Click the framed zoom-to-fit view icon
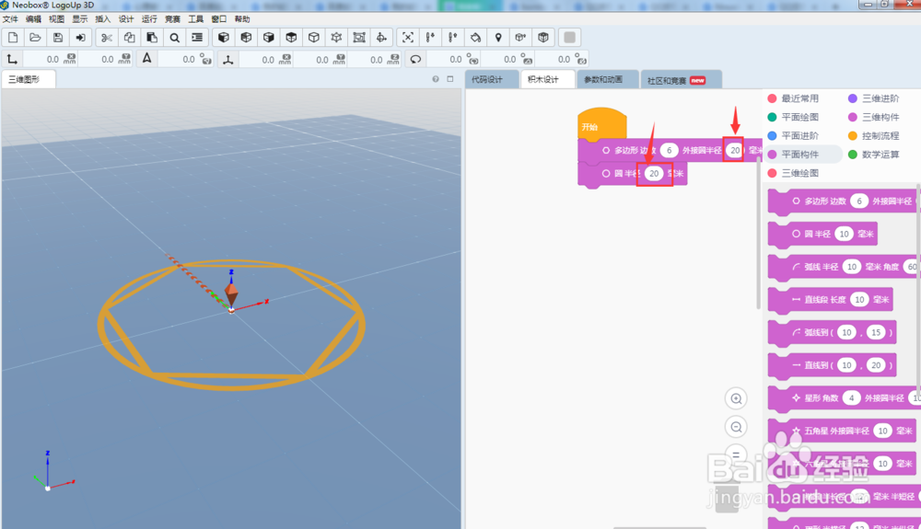Viewport: 921px width, 529px height. coord(359,38)
